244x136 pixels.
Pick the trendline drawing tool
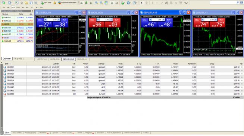point(162,3)
